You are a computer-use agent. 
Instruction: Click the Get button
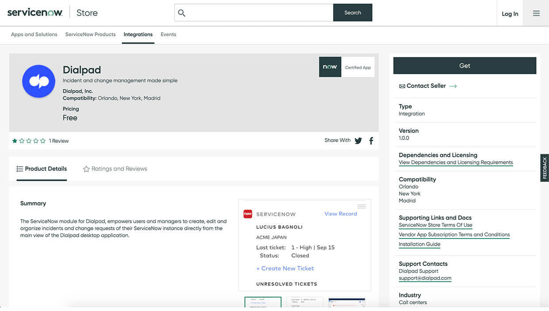465,66
